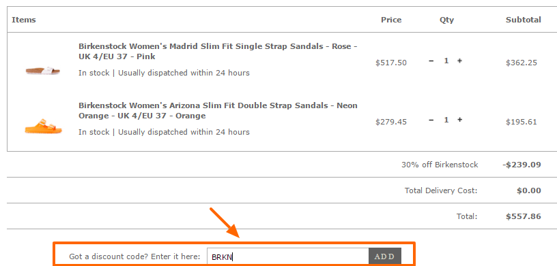557x266 pixels.
Task: Click the Total Delivery Cost label
Action: [441, 190]
